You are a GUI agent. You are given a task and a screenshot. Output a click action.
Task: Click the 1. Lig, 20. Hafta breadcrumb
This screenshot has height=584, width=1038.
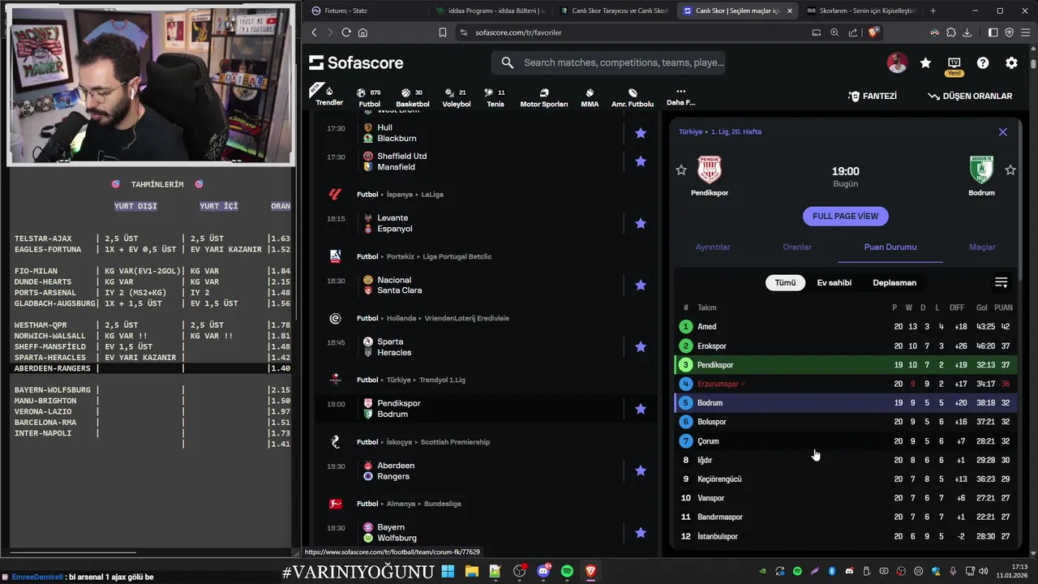(736, 131)
